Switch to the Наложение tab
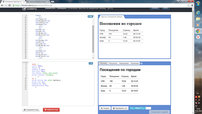 (124, 63)
